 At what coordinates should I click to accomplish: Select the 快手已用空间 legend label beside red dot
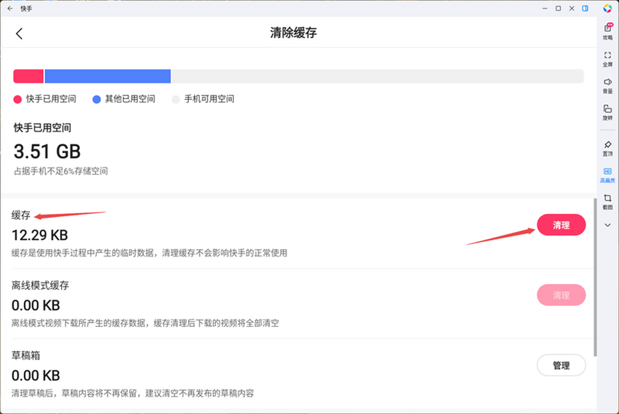51,99
